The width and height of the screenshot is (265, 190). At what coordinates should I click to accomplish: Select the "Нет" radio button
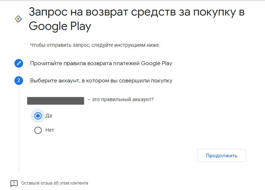38,130
